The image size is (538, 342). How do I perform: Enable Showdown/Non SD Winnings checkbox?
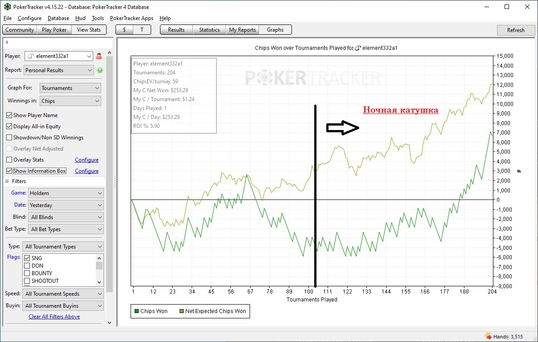[9, 138]
